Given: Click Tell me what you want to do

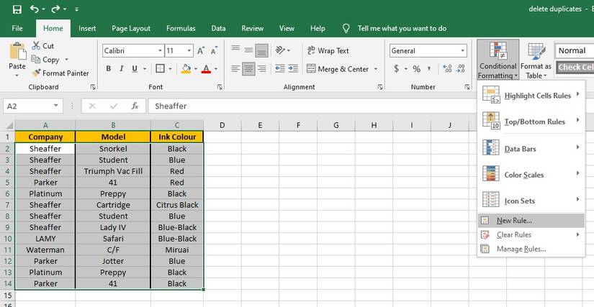Looking at the screenshot, I should click(x=402, y=28).
